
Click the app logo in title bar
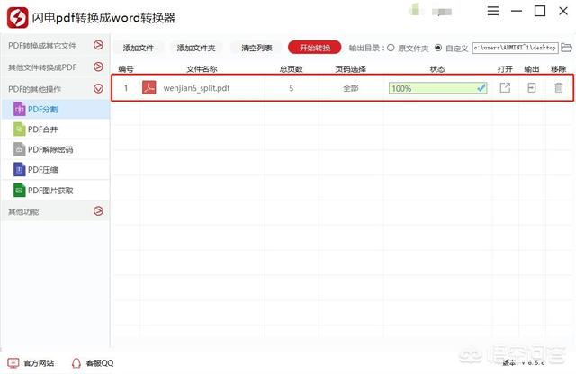[x=16, y=17]
